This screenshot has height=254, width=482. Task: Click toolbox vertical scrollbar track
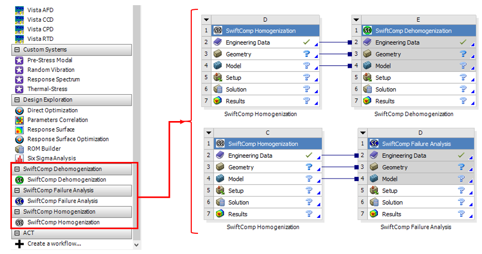pyautogui.click(x=136, y=123)
